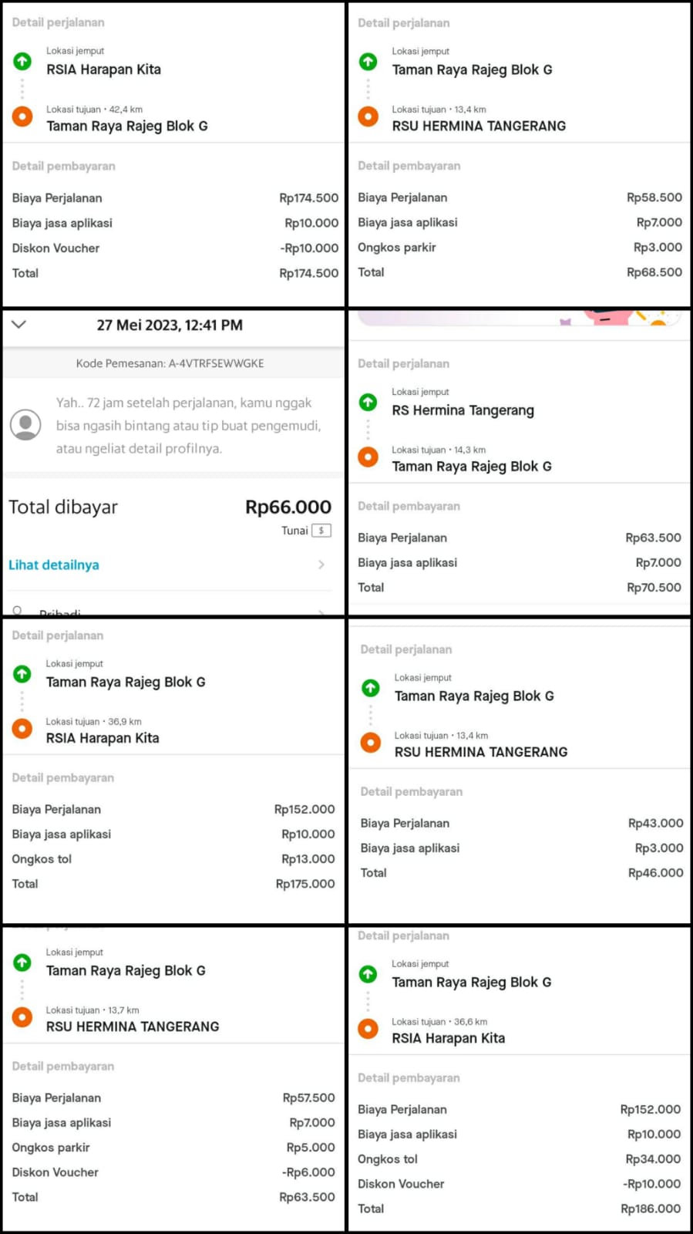The height and width of the screenshot is (1234, 693).
Task: Click green pickup icon beside RSIA Harapan Kita
Action: point(22,61)
